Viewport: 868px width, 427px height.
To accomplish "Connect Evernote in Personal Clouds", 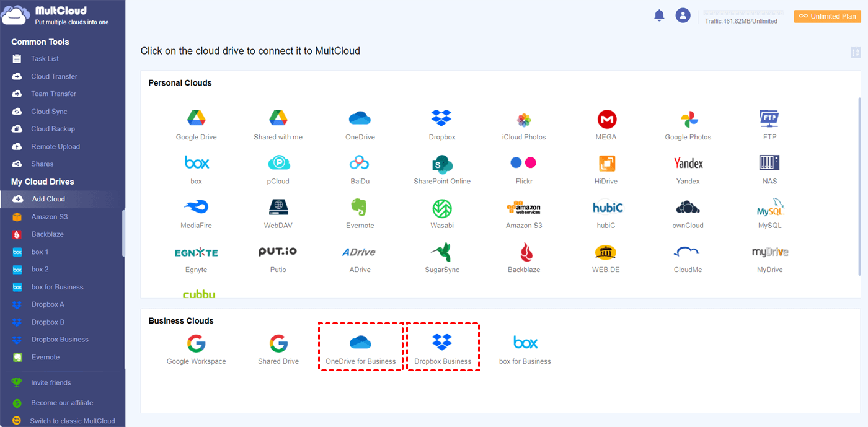I will pos(360,214).
